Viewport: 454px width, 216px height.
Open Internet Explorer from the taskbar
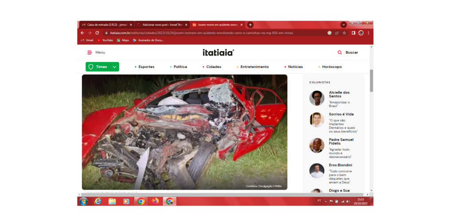[x=98, y=201]
